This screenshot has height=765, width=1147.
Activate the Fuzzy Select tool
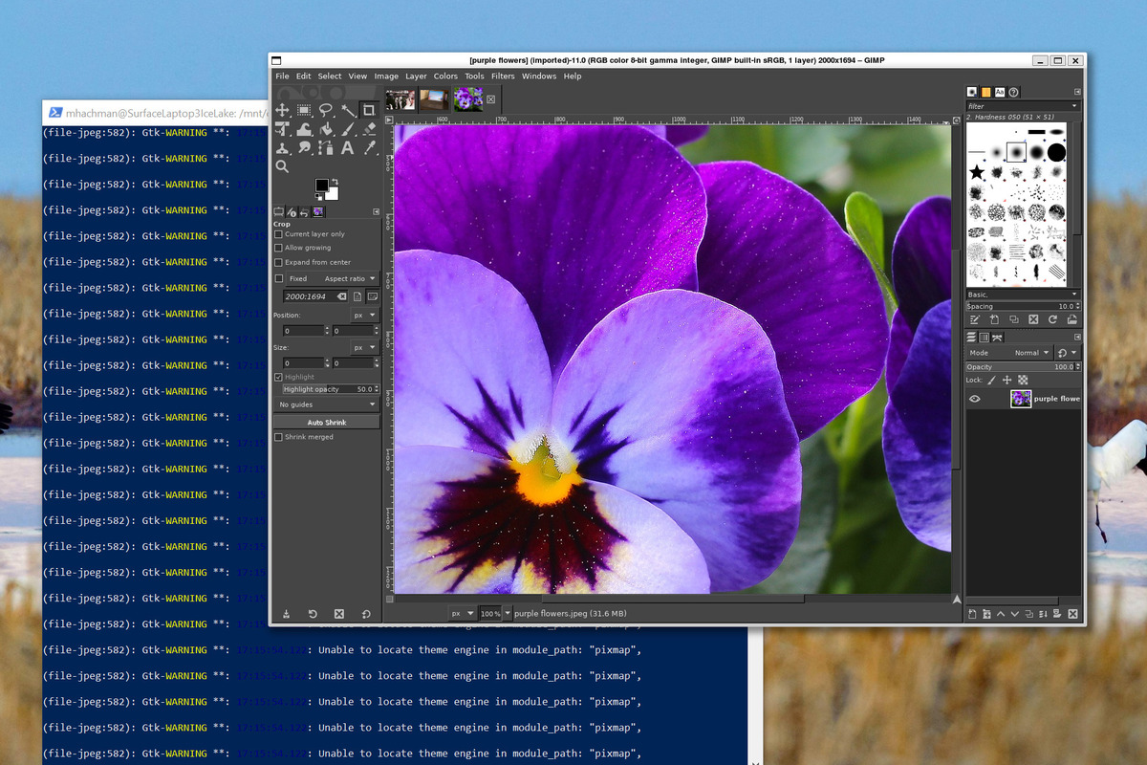tap(348, 109)
